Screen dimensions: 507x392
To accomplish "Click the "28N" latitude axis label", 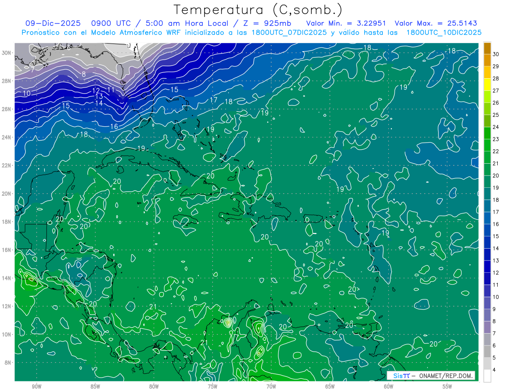I will click(7, 81).
